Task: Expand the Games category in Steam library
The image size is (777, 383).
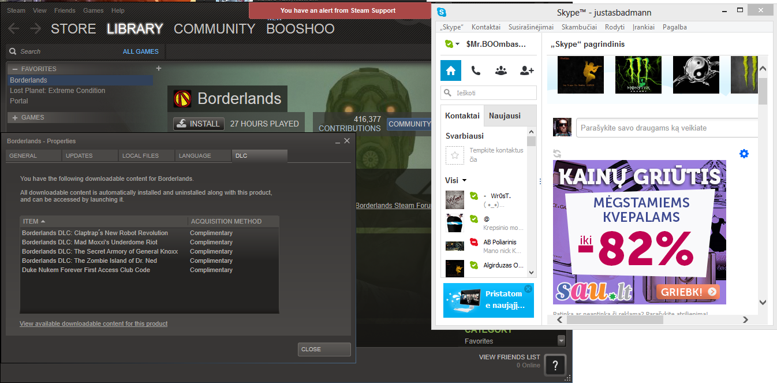Action: coord(16,117)
